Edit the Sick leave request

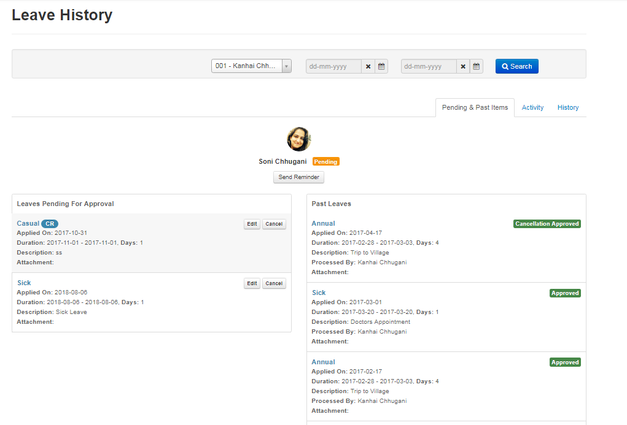point(252,283)
